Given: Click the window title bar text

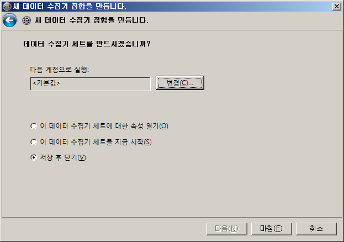Looking at the screenshot, I should click(70, 6).
